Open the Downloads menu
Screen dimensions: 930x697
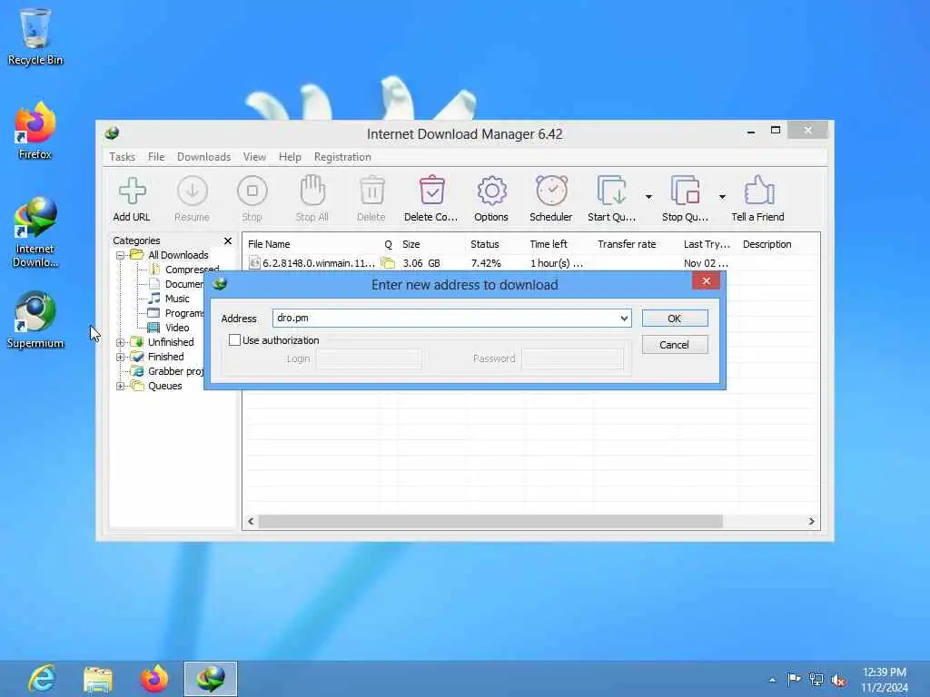tap(203, 157)
